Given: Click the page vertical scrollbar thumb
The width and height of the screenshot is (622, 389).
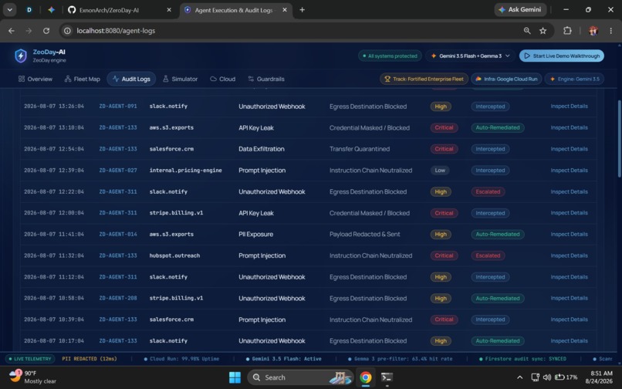Looking at the screenshot, I should 619,138.
